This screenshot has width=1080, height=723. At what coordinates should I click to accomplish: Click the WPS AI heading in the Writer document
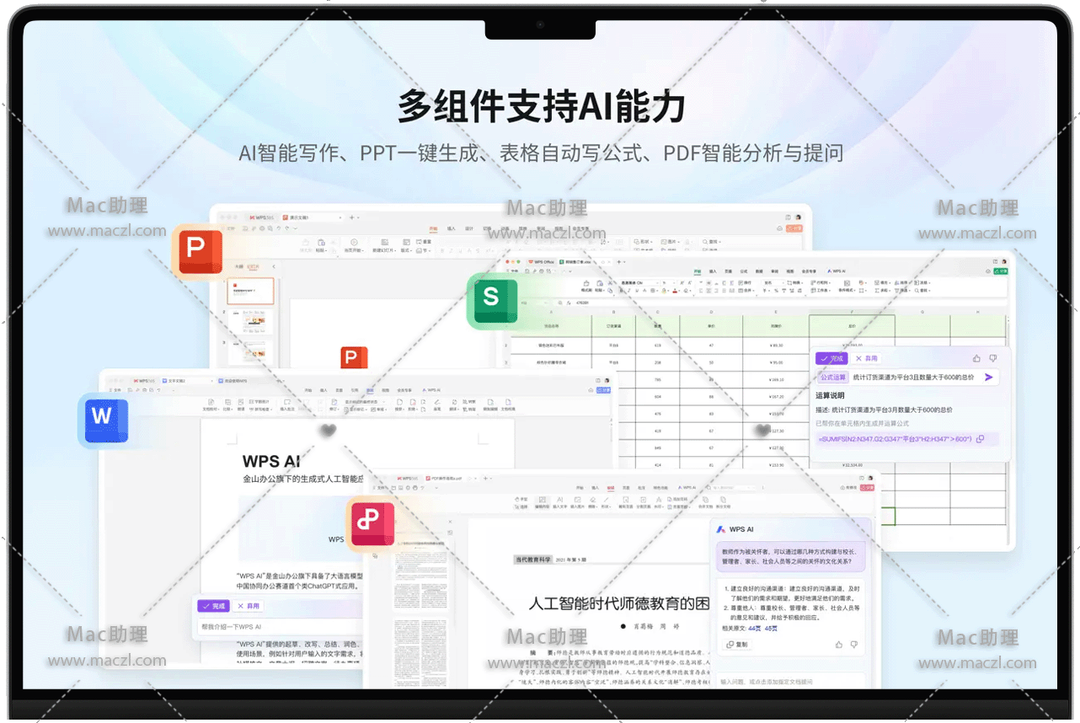click(271, 461)
